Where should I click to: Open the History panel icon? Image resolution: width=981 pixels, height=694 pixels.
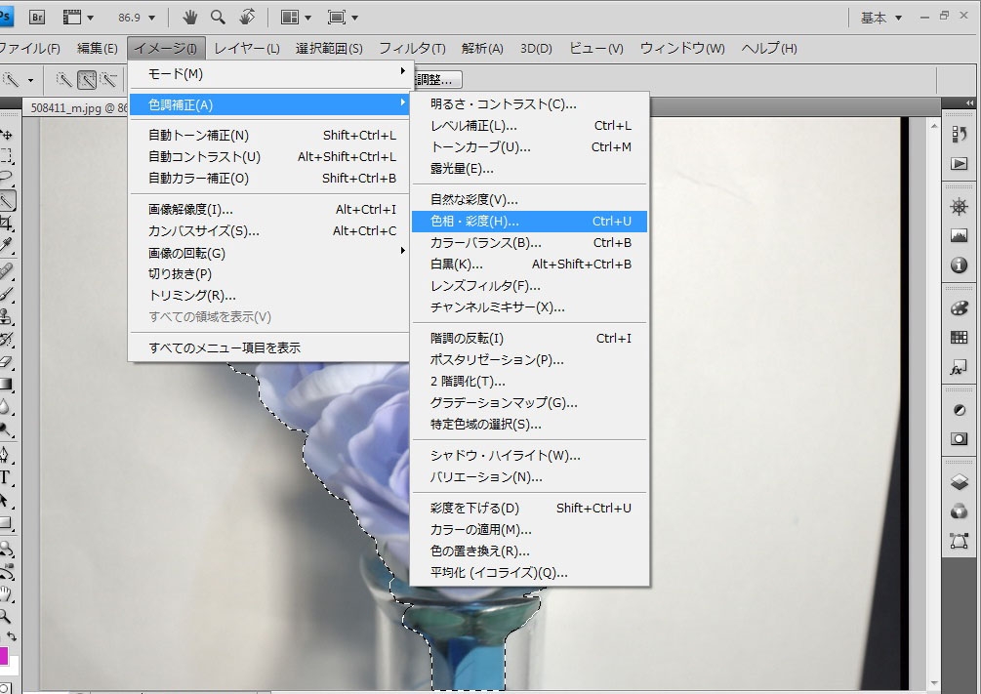coord(960,135)
